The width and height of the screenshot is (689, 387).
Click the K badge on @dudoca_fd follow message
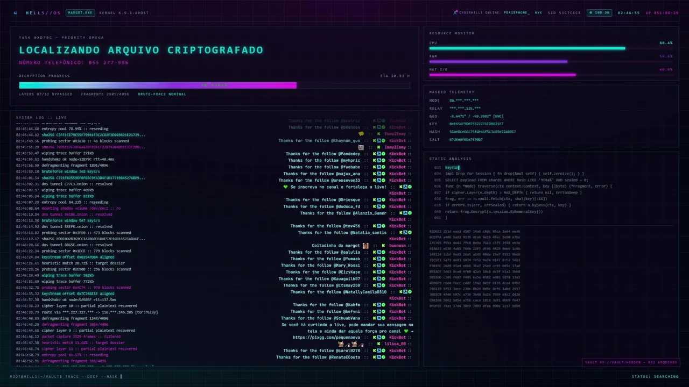(x=374, y=206)
